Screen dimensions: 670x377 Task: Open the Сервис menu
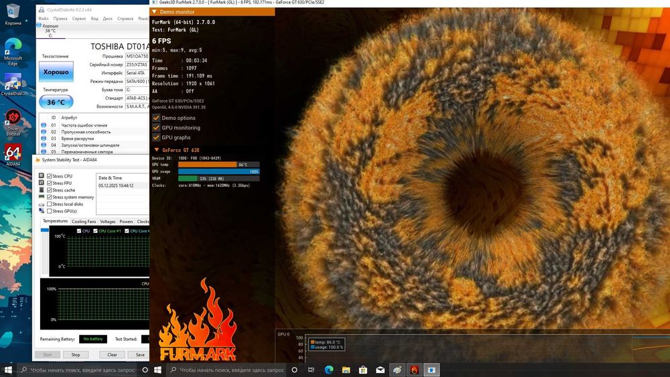click(x=79, y=19)
